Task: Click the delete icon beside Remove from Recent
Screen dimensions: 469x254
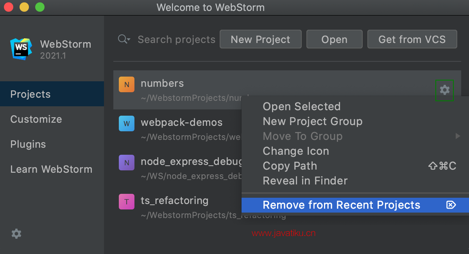Action: [451, 205]
